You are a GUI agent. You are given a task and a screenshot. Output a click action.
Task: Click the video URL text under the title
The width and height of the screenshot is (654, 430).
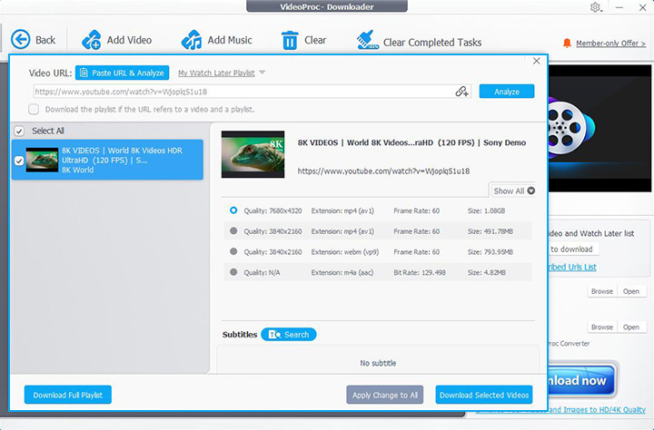[x=383, y=171]
